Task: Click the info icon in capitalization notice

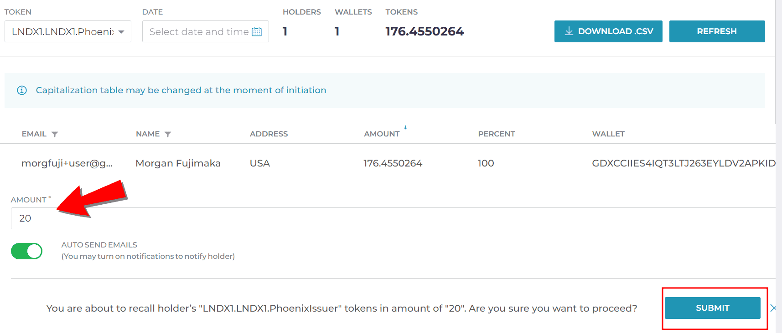Action: [22, 90]
